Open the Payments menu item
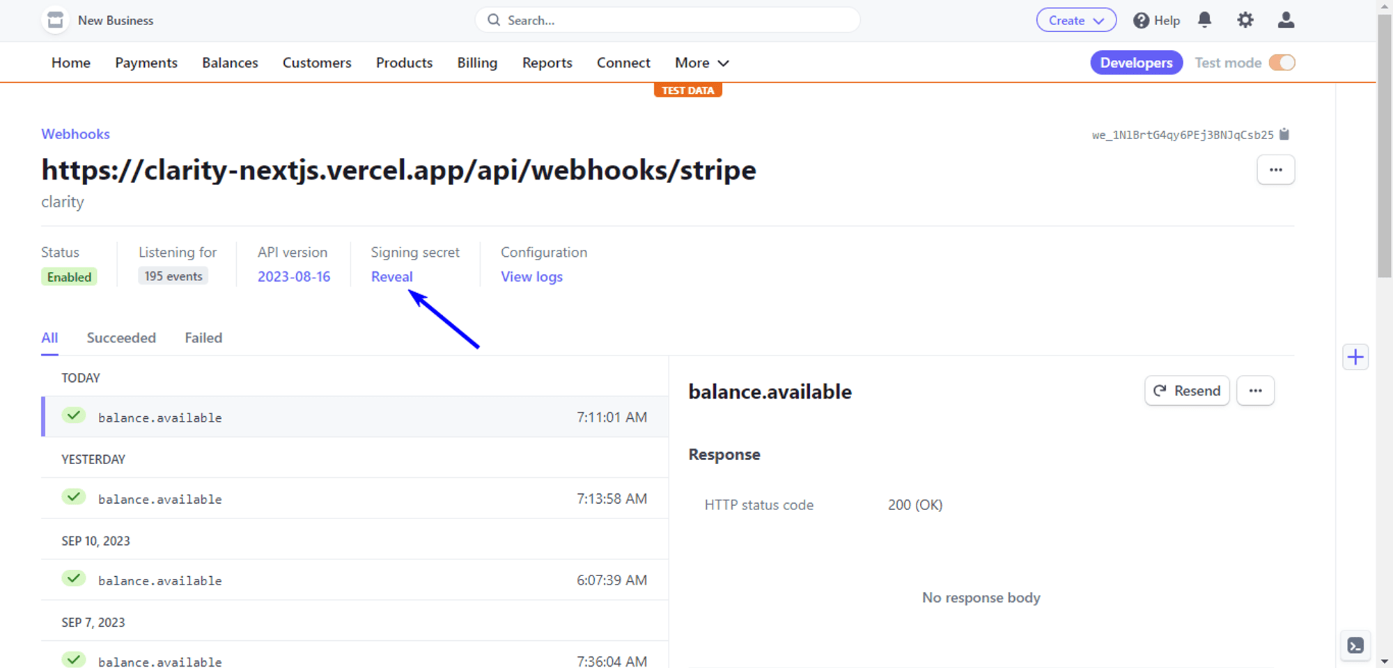This screenshot has width=1393, height=668. pyautogui.click(x=146, y=63)
